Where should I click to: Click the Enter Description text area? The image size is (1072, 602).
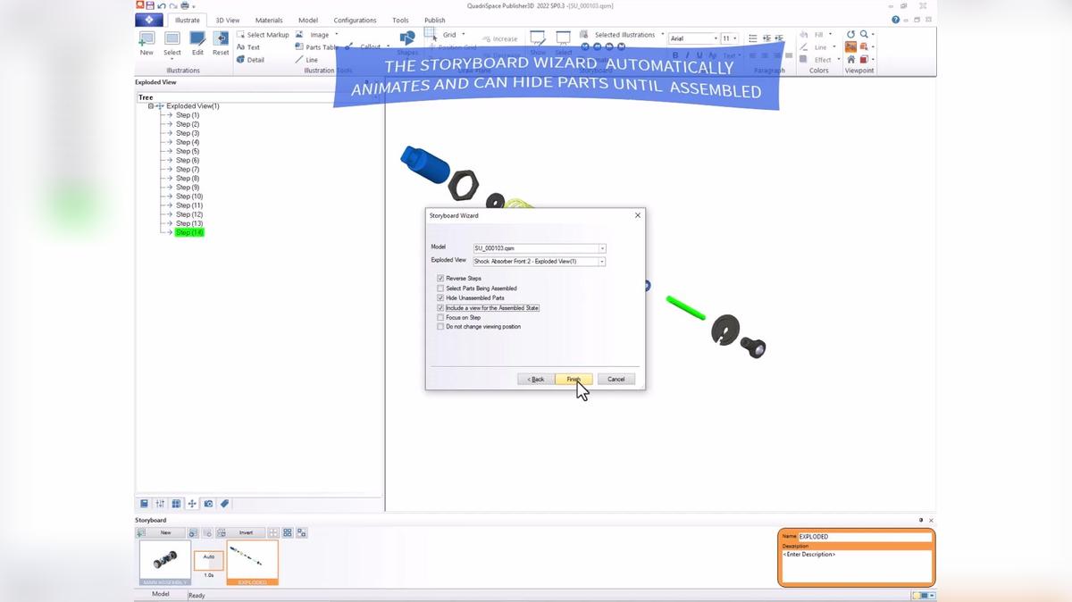857,566
